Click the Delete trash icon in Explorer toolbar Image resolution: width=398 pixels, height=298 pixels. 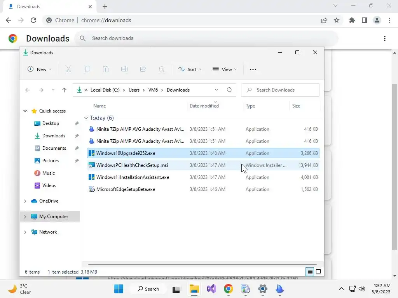[x=162, y=69]
